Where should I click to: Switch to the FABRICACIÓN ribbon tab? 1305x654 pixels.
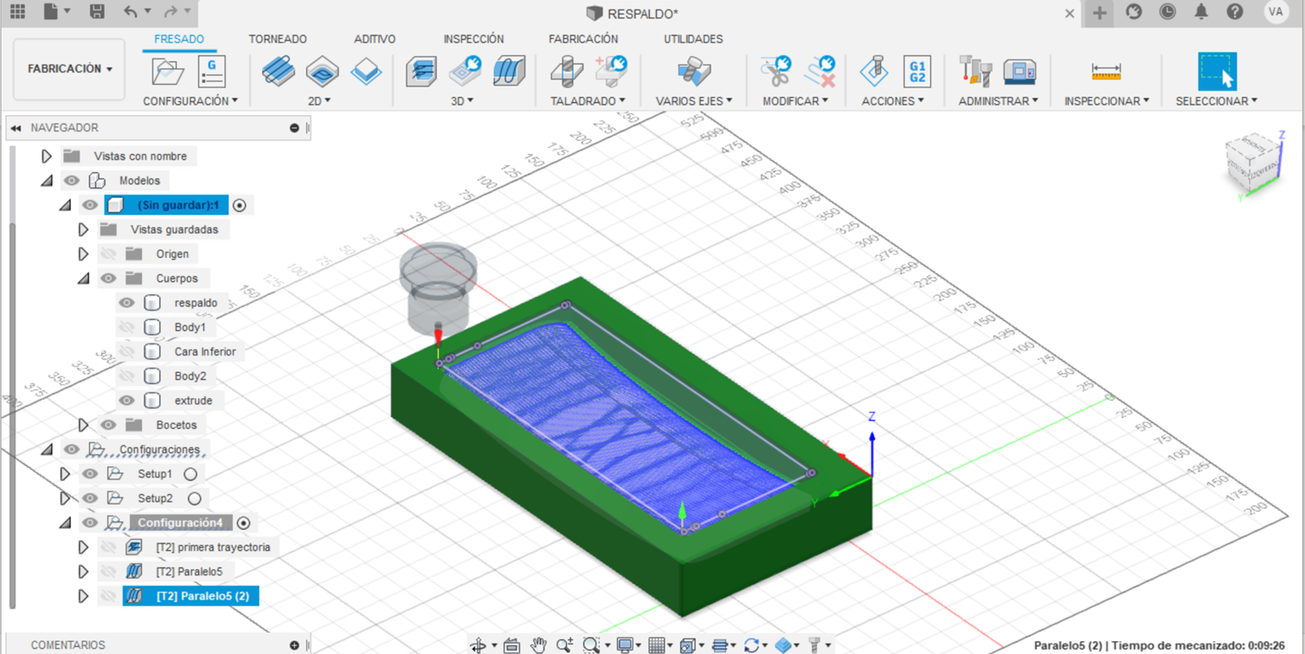583,39
